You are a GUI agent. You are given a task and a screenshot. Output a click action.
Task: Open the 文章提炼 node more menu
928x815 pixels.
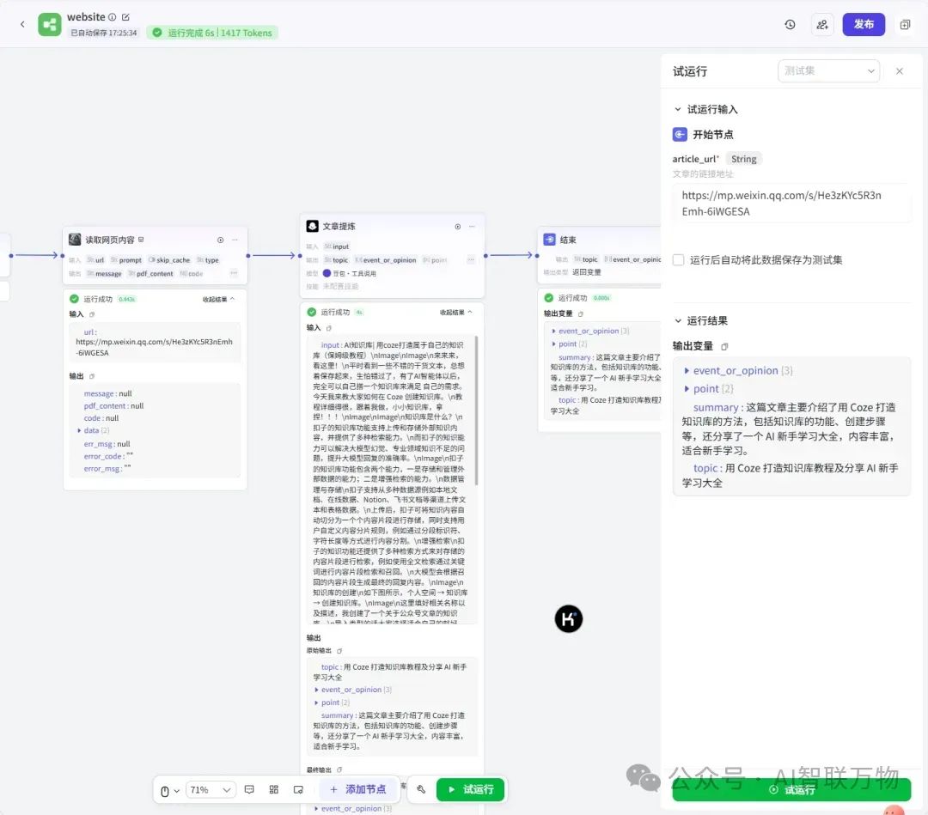coord(472,227)
